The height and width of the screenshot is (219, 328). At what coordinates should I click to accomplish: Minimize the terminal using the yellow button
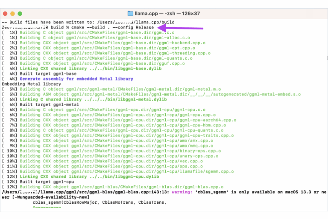tap(12, 14)
